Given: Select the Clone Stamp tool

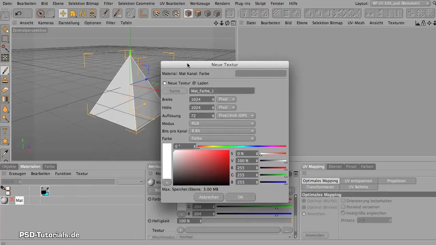Looking at the screenshot, I should (x=5, y=80).
